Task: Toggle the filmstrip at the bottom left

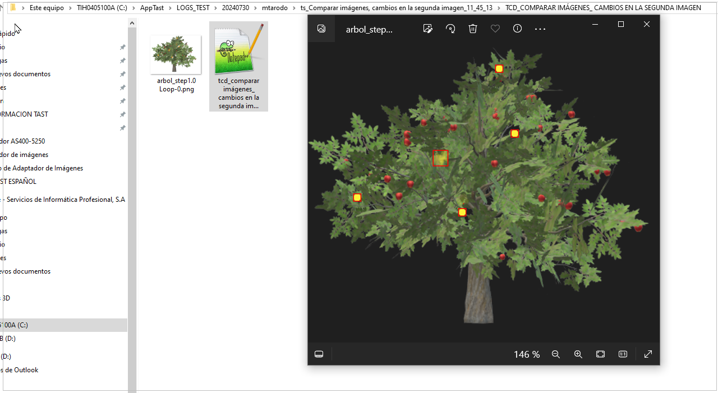Action: click(319, 354)
